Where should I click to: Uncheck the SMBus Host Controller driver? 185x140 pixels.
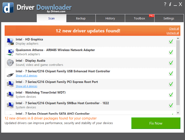tap(171, 105)
